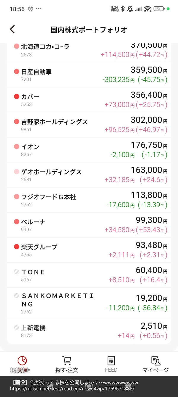
Task: Open the portfolio pie chart tab icon
Action: (x=22, y=360)
